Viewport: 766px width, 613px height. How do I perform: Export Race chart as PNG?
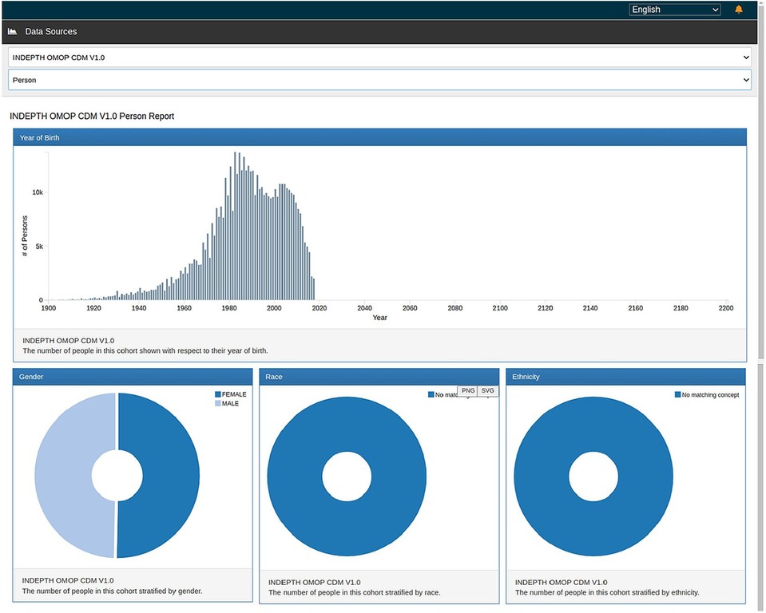468,390
